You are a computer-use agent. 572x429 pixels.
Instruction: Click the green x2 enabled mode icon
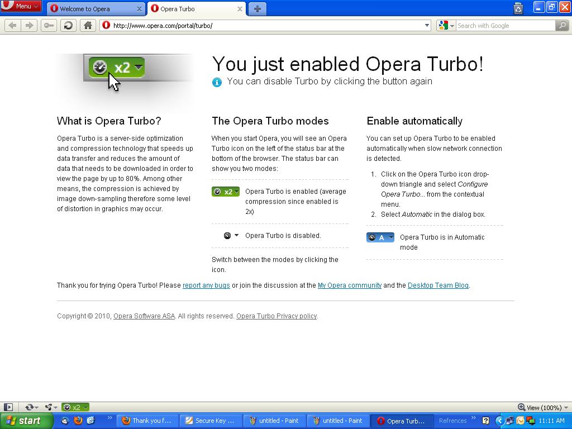[x=226, y=192]
